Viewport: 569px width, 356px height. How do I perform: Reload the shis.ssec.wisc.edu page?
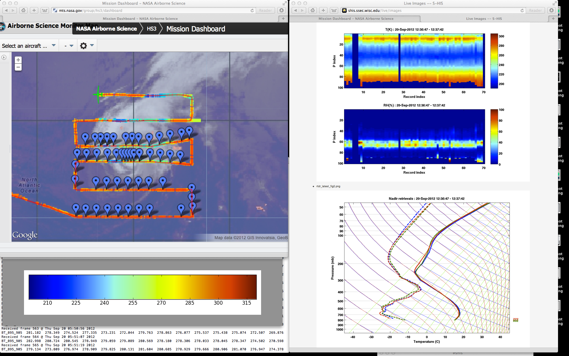[x=522, y=10]
